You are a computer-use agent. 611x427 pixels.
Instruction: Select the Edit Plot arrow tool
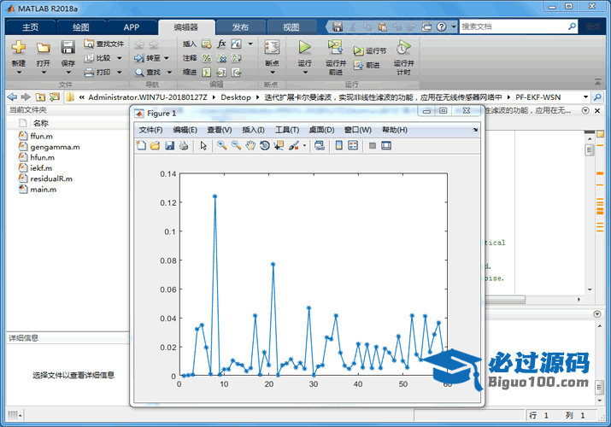[203, 145]
